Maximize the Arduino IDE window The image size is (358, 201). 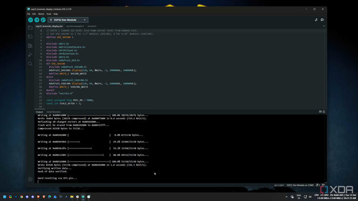pyautogui.click(x=314, y=9)
